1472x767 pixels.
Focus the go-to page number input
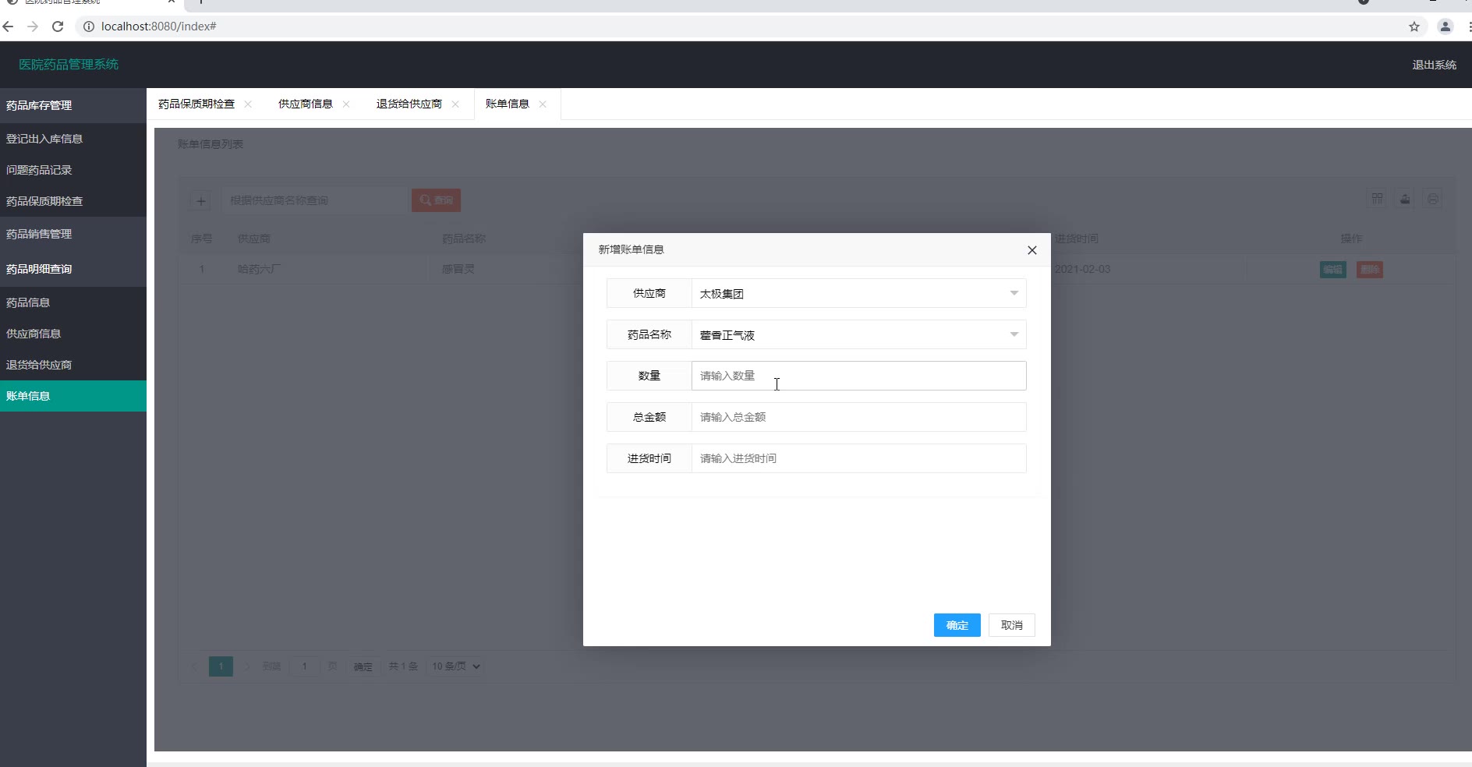click(x=304, y=666)
